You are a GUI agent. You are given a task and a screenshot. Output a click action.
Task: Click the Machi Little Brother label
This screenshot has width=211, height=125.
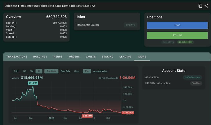88,25
